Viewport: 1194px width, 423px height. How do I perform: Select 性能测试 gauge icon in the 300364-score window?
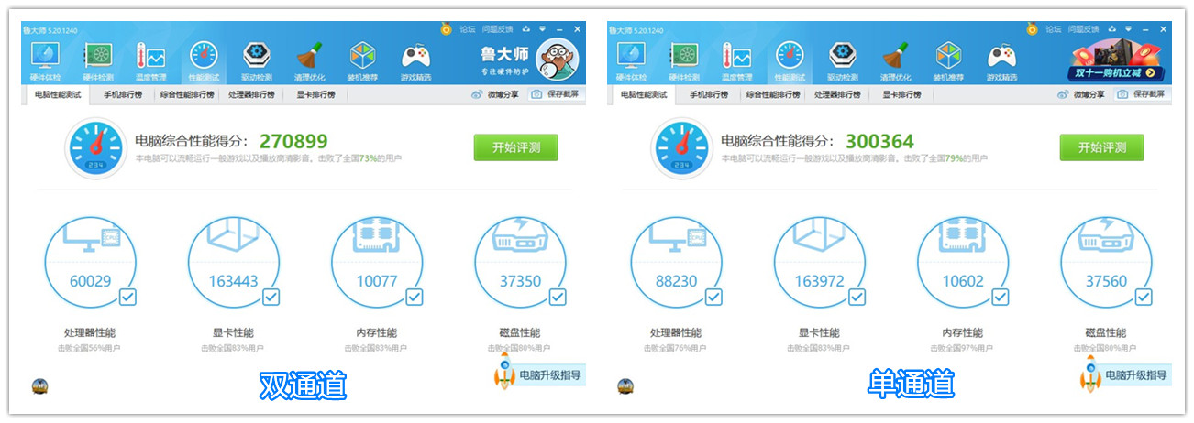[x=790, y=57]
